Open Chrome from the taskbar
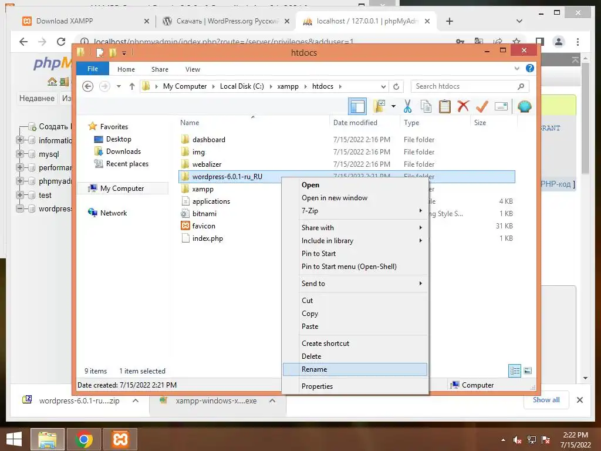The image size is (601, 451). coord(84,439)
